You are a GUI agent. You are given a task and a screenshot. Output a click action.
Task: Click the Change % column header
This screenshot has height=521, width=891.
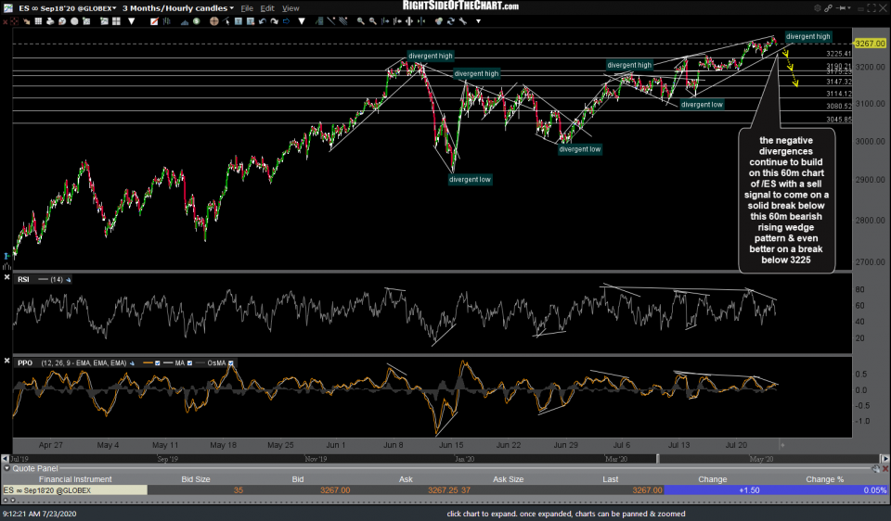point(824,479)
